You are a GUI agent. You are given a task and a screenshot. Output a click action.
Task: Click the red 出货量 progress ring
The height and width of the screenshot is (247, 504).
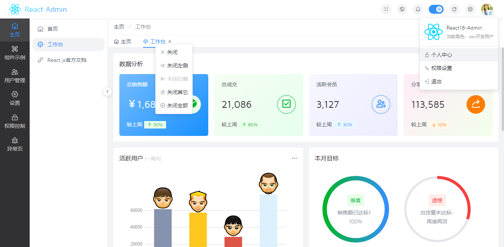tap(438, 209)
